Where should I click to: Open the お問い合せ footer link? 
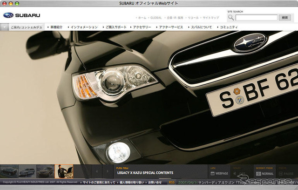[155, 183]
